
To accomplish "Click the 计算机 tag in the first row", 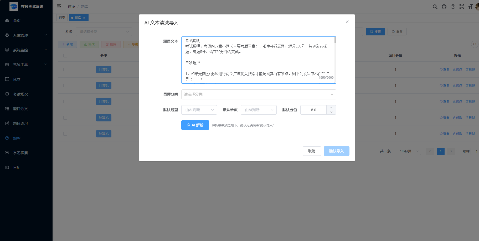I will click(x=104, y=69).
